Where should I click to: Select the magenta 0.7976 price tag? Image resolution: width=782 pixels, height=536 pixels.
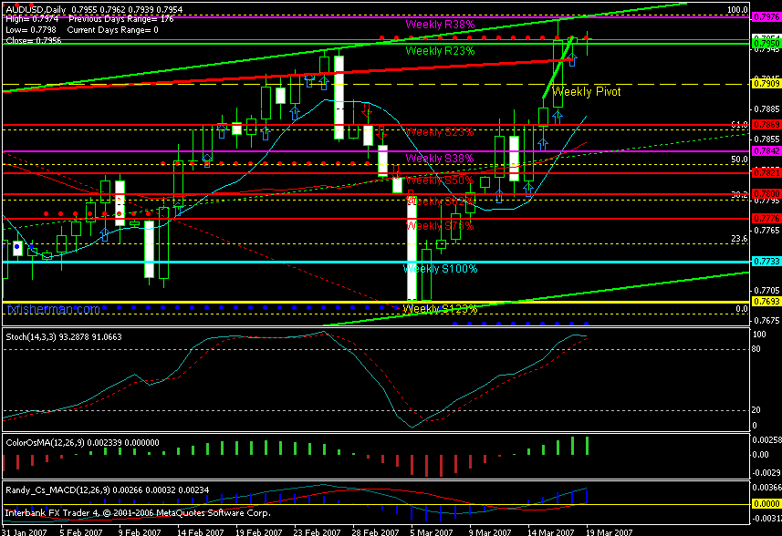coord(765,17)
